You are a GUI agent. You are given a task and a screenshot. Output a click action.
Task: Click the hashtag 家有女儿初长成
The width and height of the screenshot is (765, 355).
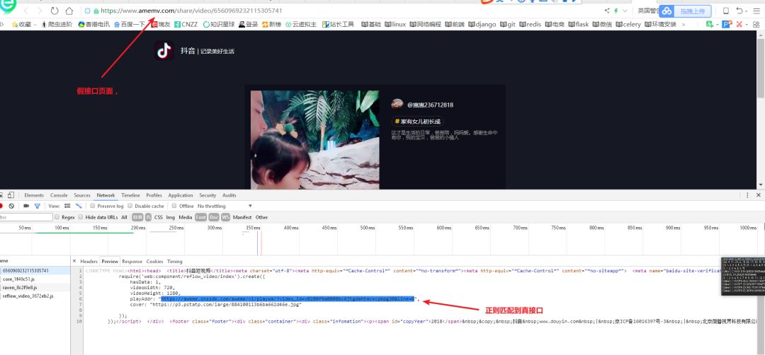tap(418, 121)
